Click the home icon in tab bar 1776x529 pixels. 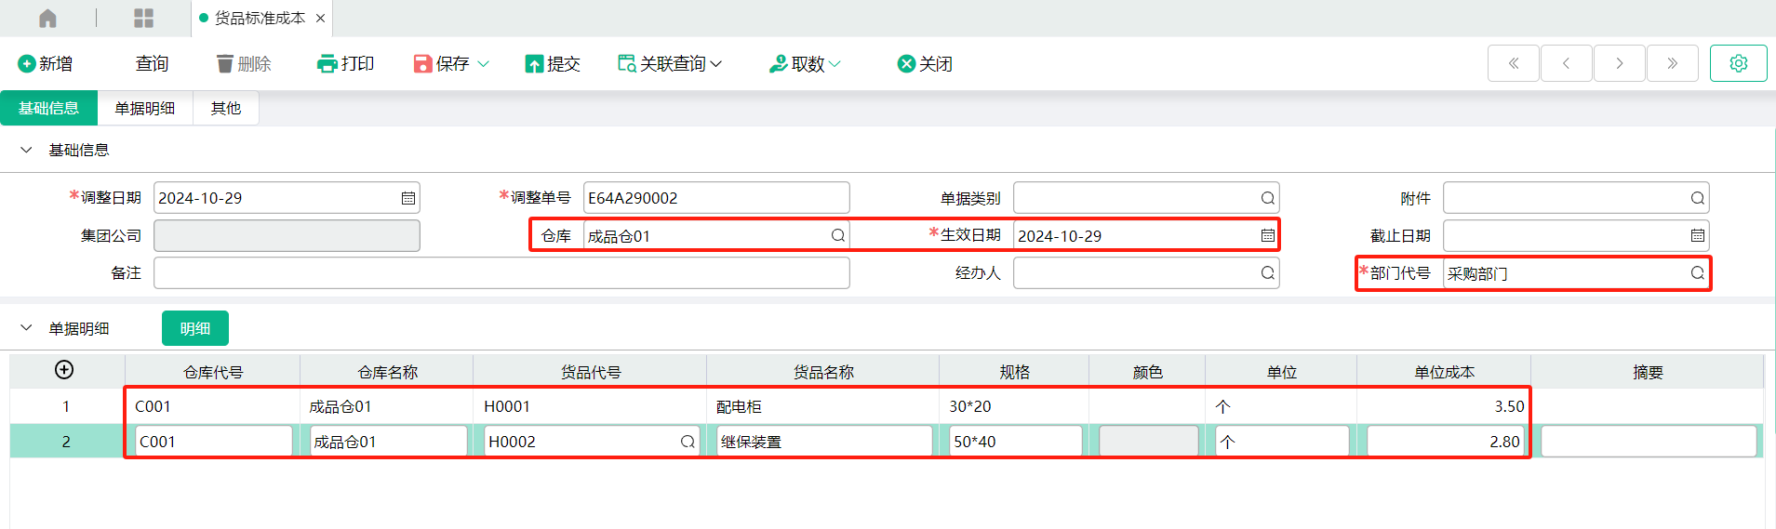tap(47, 18)
